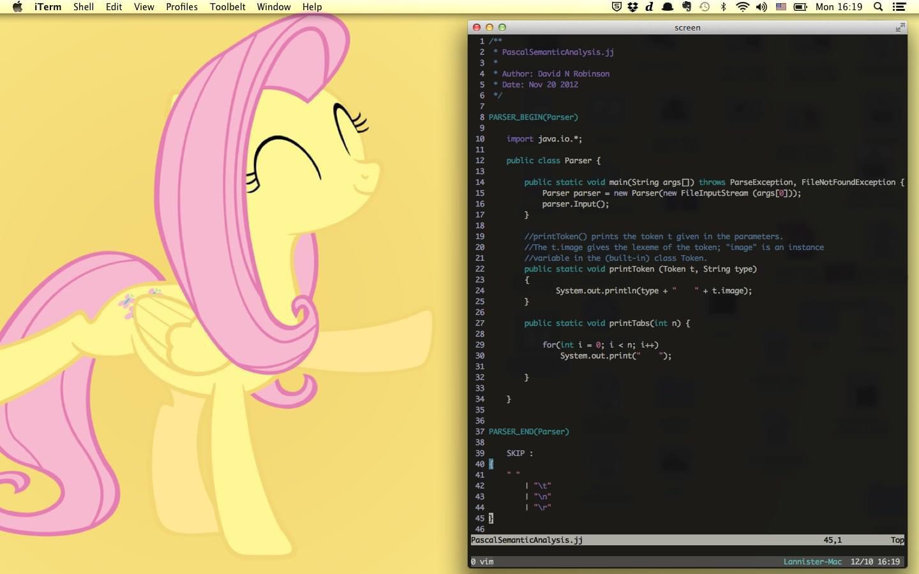Open the Toolbelt menu
The image size is (919, 574).
[228, 7]
